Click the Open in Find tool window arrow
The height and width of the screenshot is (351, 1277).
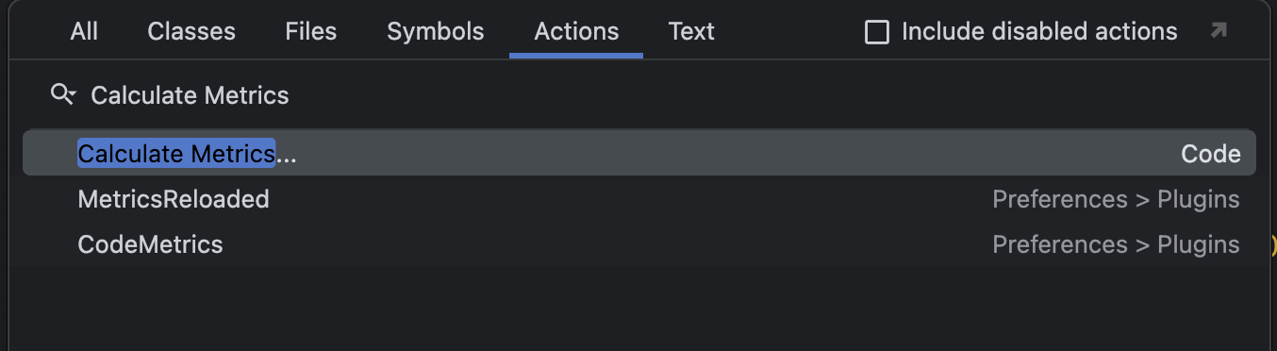point(1219,31)
